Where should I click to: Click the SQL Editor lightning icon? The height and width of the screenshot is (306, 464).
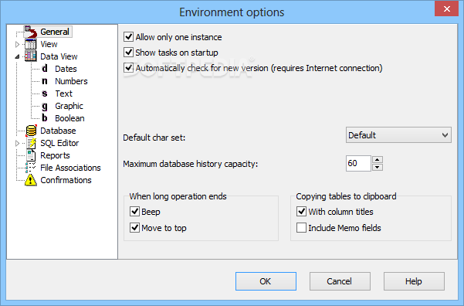click(x=31, y=143)
